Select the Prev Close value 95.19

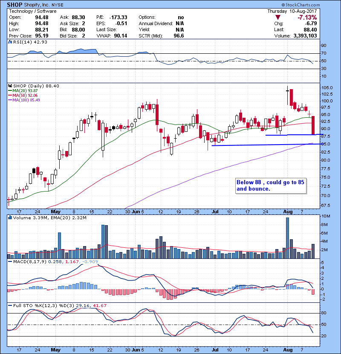coord(42,36)
